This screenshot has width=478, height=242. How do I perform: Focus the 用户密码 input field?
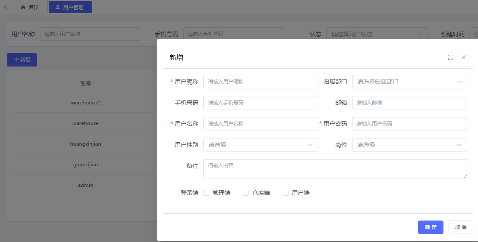pyautogui.click(x=409, y=124)
